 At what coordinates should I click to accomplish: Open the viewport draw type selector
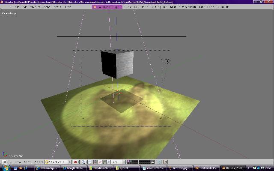coord(76,162)
